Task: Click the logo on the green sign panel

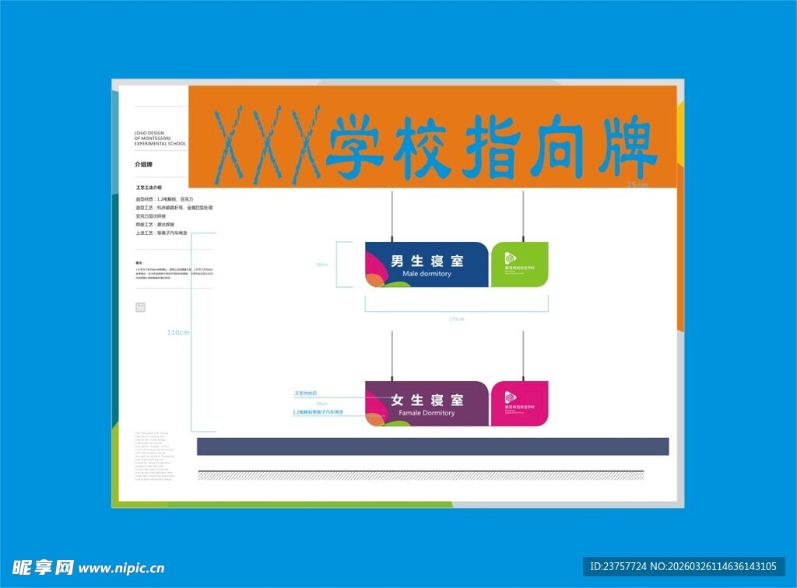Action: pos(511,259)
